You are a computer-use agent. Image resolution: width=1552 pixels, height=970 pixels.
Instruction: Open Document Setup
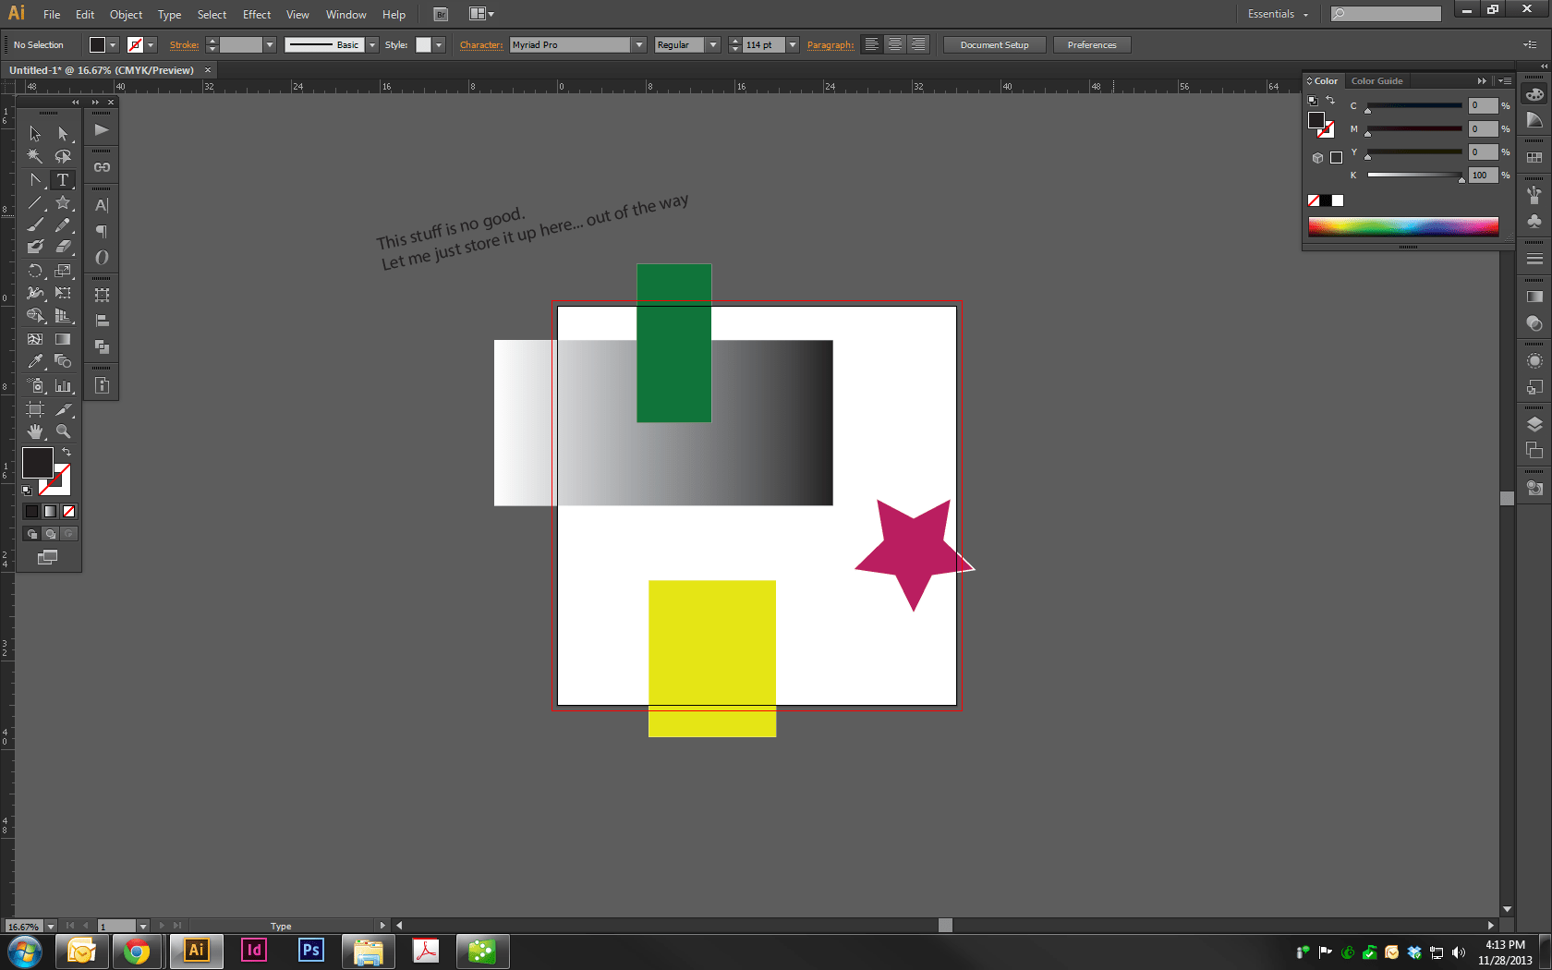point(994,43)
